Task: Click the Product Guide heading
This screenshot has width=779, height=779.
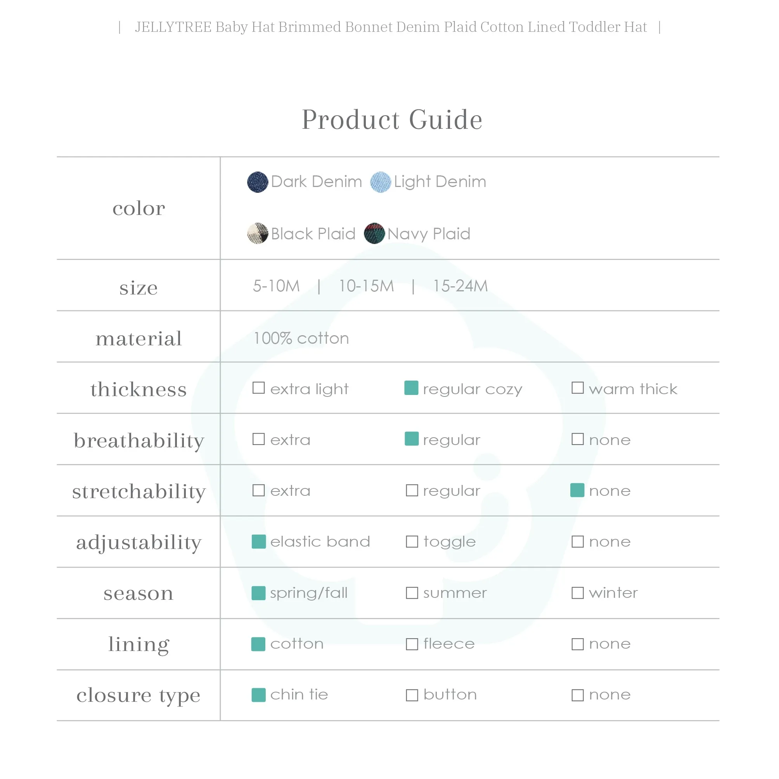Action: (x=392, y=120)
